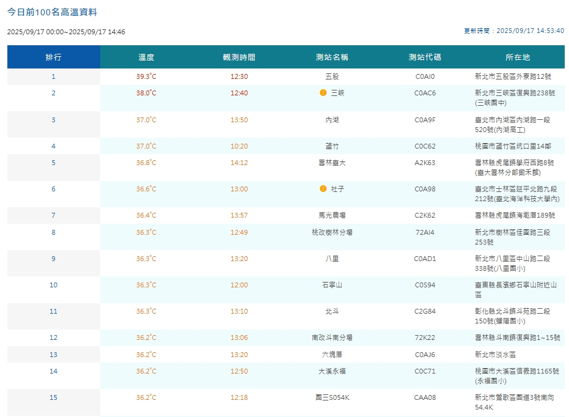This screenshot has width=569, height=417.
Task: Click the 所在地 column header
Action: tap(518, 57)
